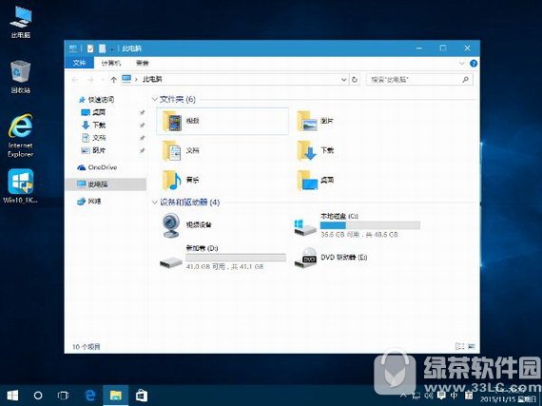
Task: Select the 视频设备 webcam device
Action: tap(186, 225)
